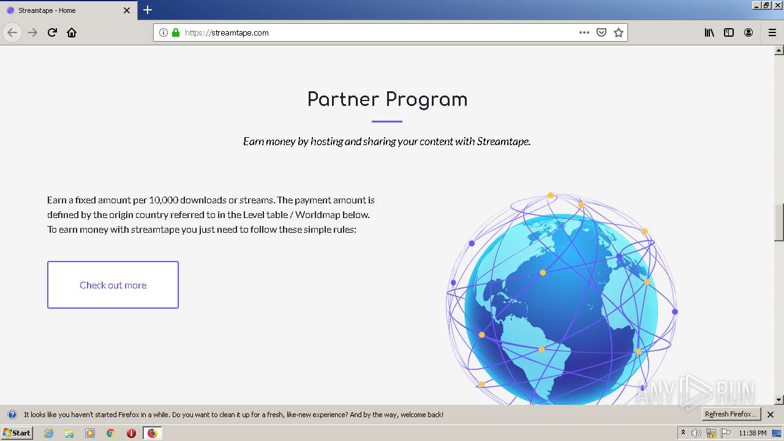Click the taskbar clock showing 11:38 PM
The image size is (784, 441).
pos(753,433)
